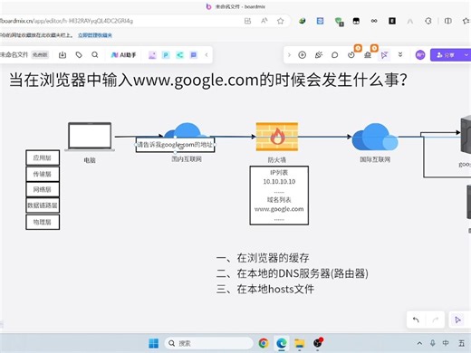Viewport: 471px width, 353px height.
Task: Click the green globe extension icon
Action: click(303, 21)
